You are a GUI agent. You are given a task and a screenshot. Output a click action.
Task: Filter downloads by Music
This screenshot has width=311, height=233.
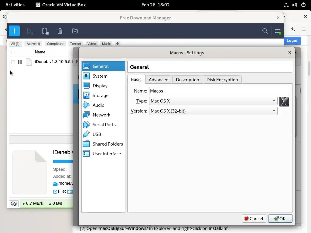[106, 44]
